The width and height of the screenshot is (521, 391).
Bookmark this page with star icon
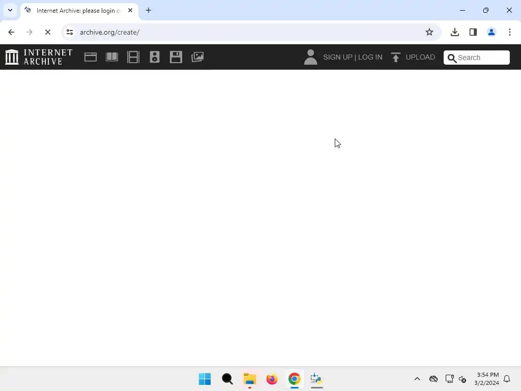click(429, 32)
